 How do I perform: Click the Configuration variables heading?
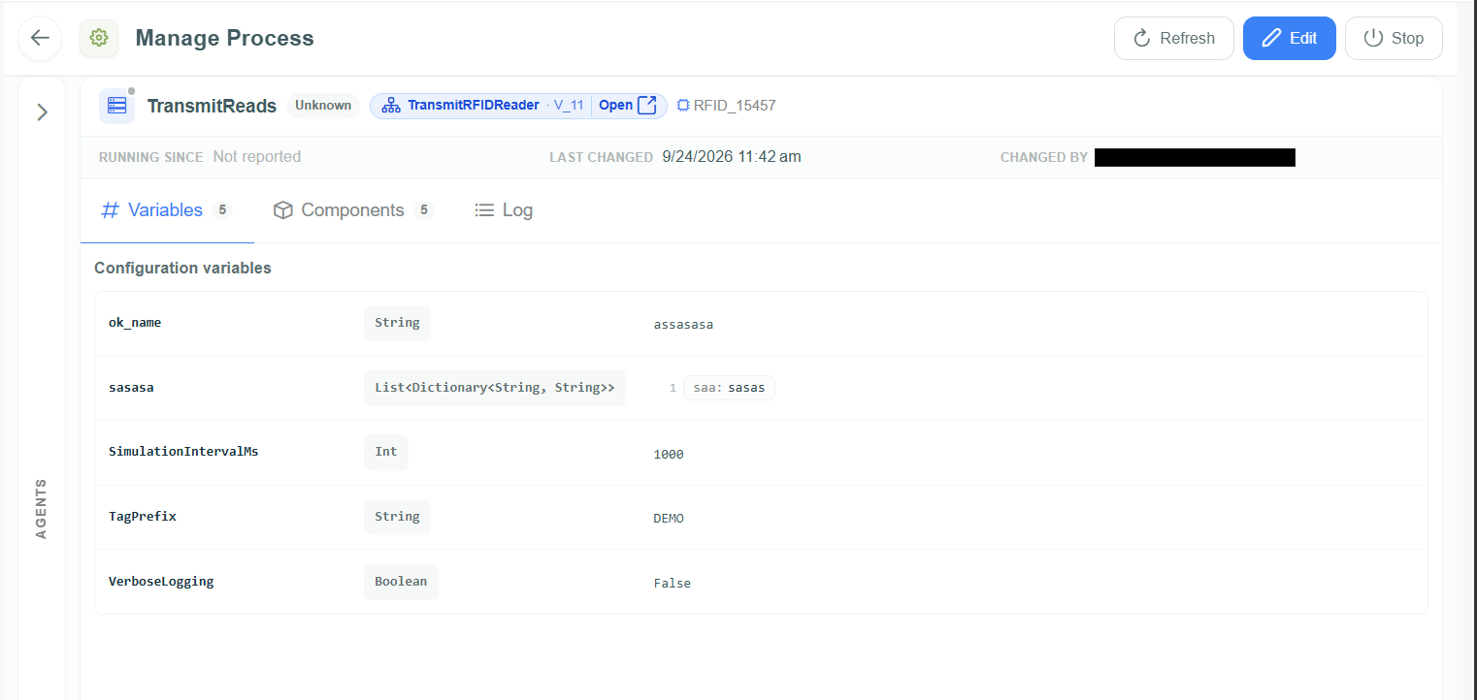[182, 268]
